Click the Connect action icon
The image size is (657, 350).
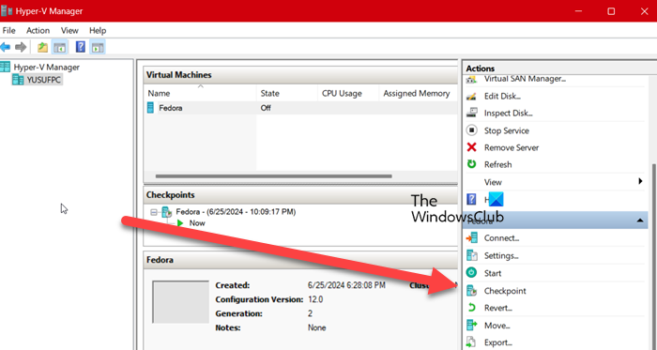click(x=472, y=237)
